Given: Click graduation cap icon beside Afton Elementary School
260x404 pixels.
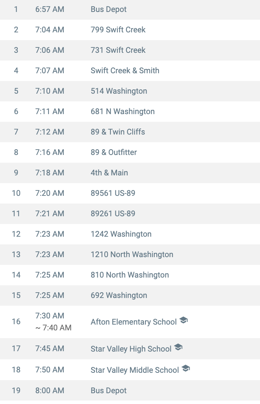Looking at the screenshot, I should click(183, 320).
